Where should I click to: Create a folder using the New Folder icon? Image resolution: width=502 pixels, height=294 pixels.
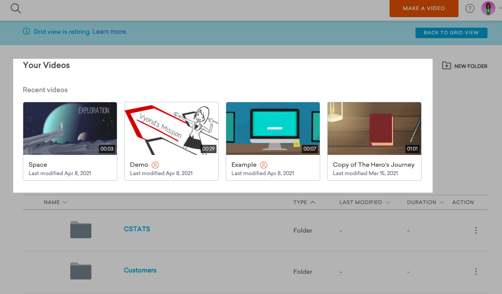[x=446, y=65]
